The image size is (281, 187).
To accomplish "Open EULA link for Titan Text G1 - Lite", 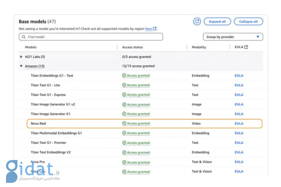I will coord(239,85).
